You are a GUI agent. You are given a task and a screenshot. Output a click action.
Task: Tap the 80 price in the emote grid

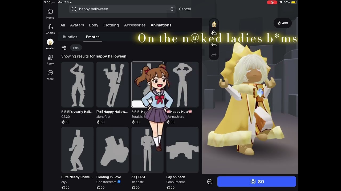coord(136,122)
